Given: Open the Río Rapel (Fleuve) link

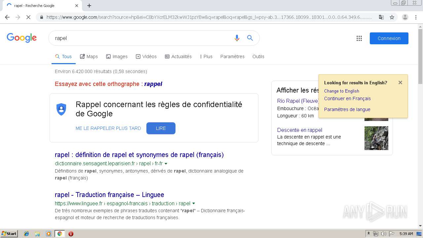Looking at the screenshot, I should (x=298, y=101).
